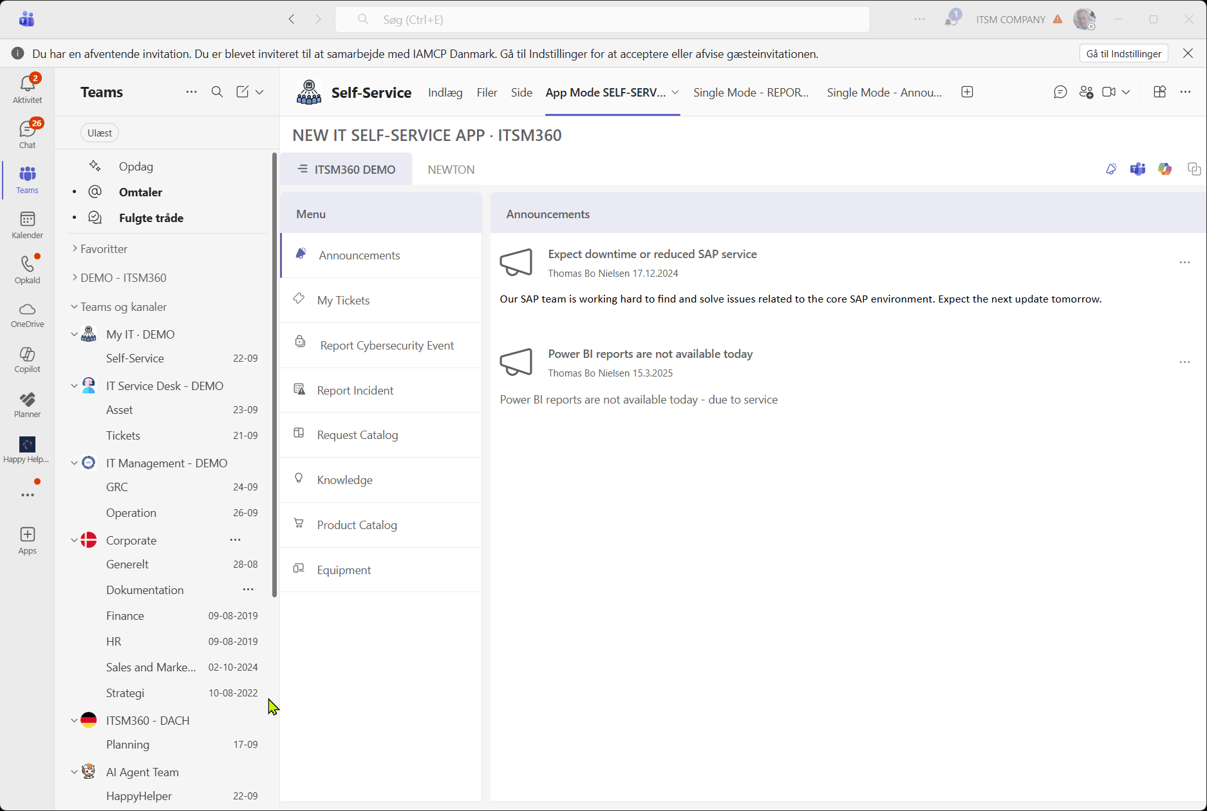Select the My Tickets menu entry
Viewport: 1207px width, 811px height.
pos(343,300)
